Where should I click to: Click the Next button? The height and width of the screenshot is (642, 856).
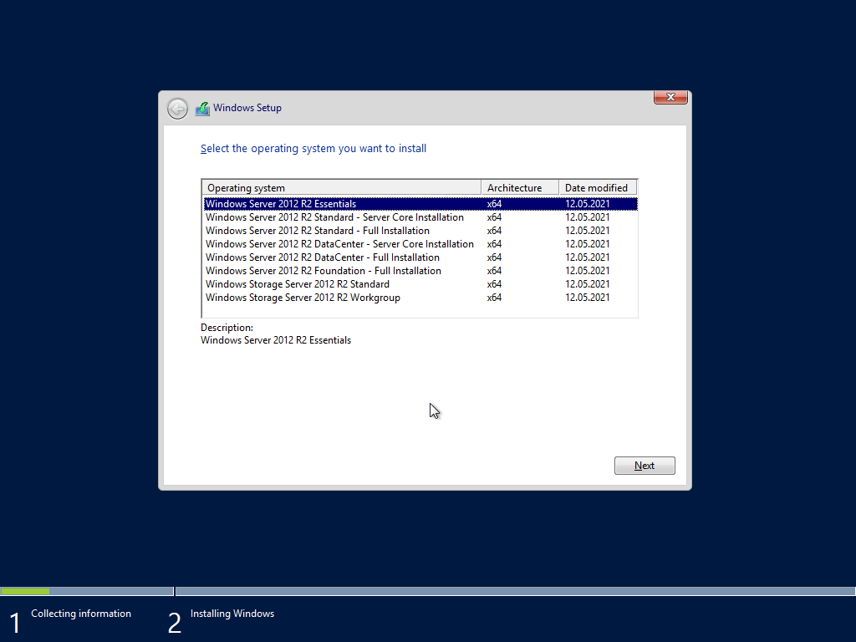point(645,466)
